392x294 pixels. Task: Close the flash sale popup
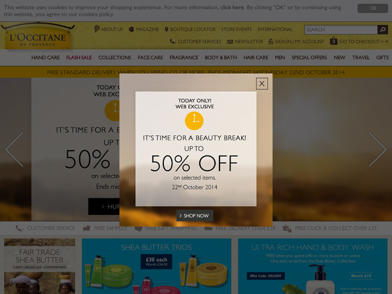click(x=262, y=84)
